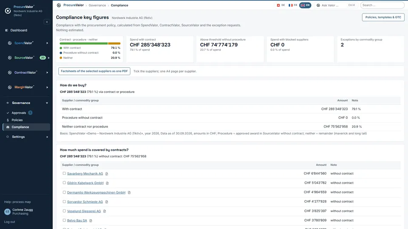Click the Exceptions by commodity group value 2

tap(342, 45)
